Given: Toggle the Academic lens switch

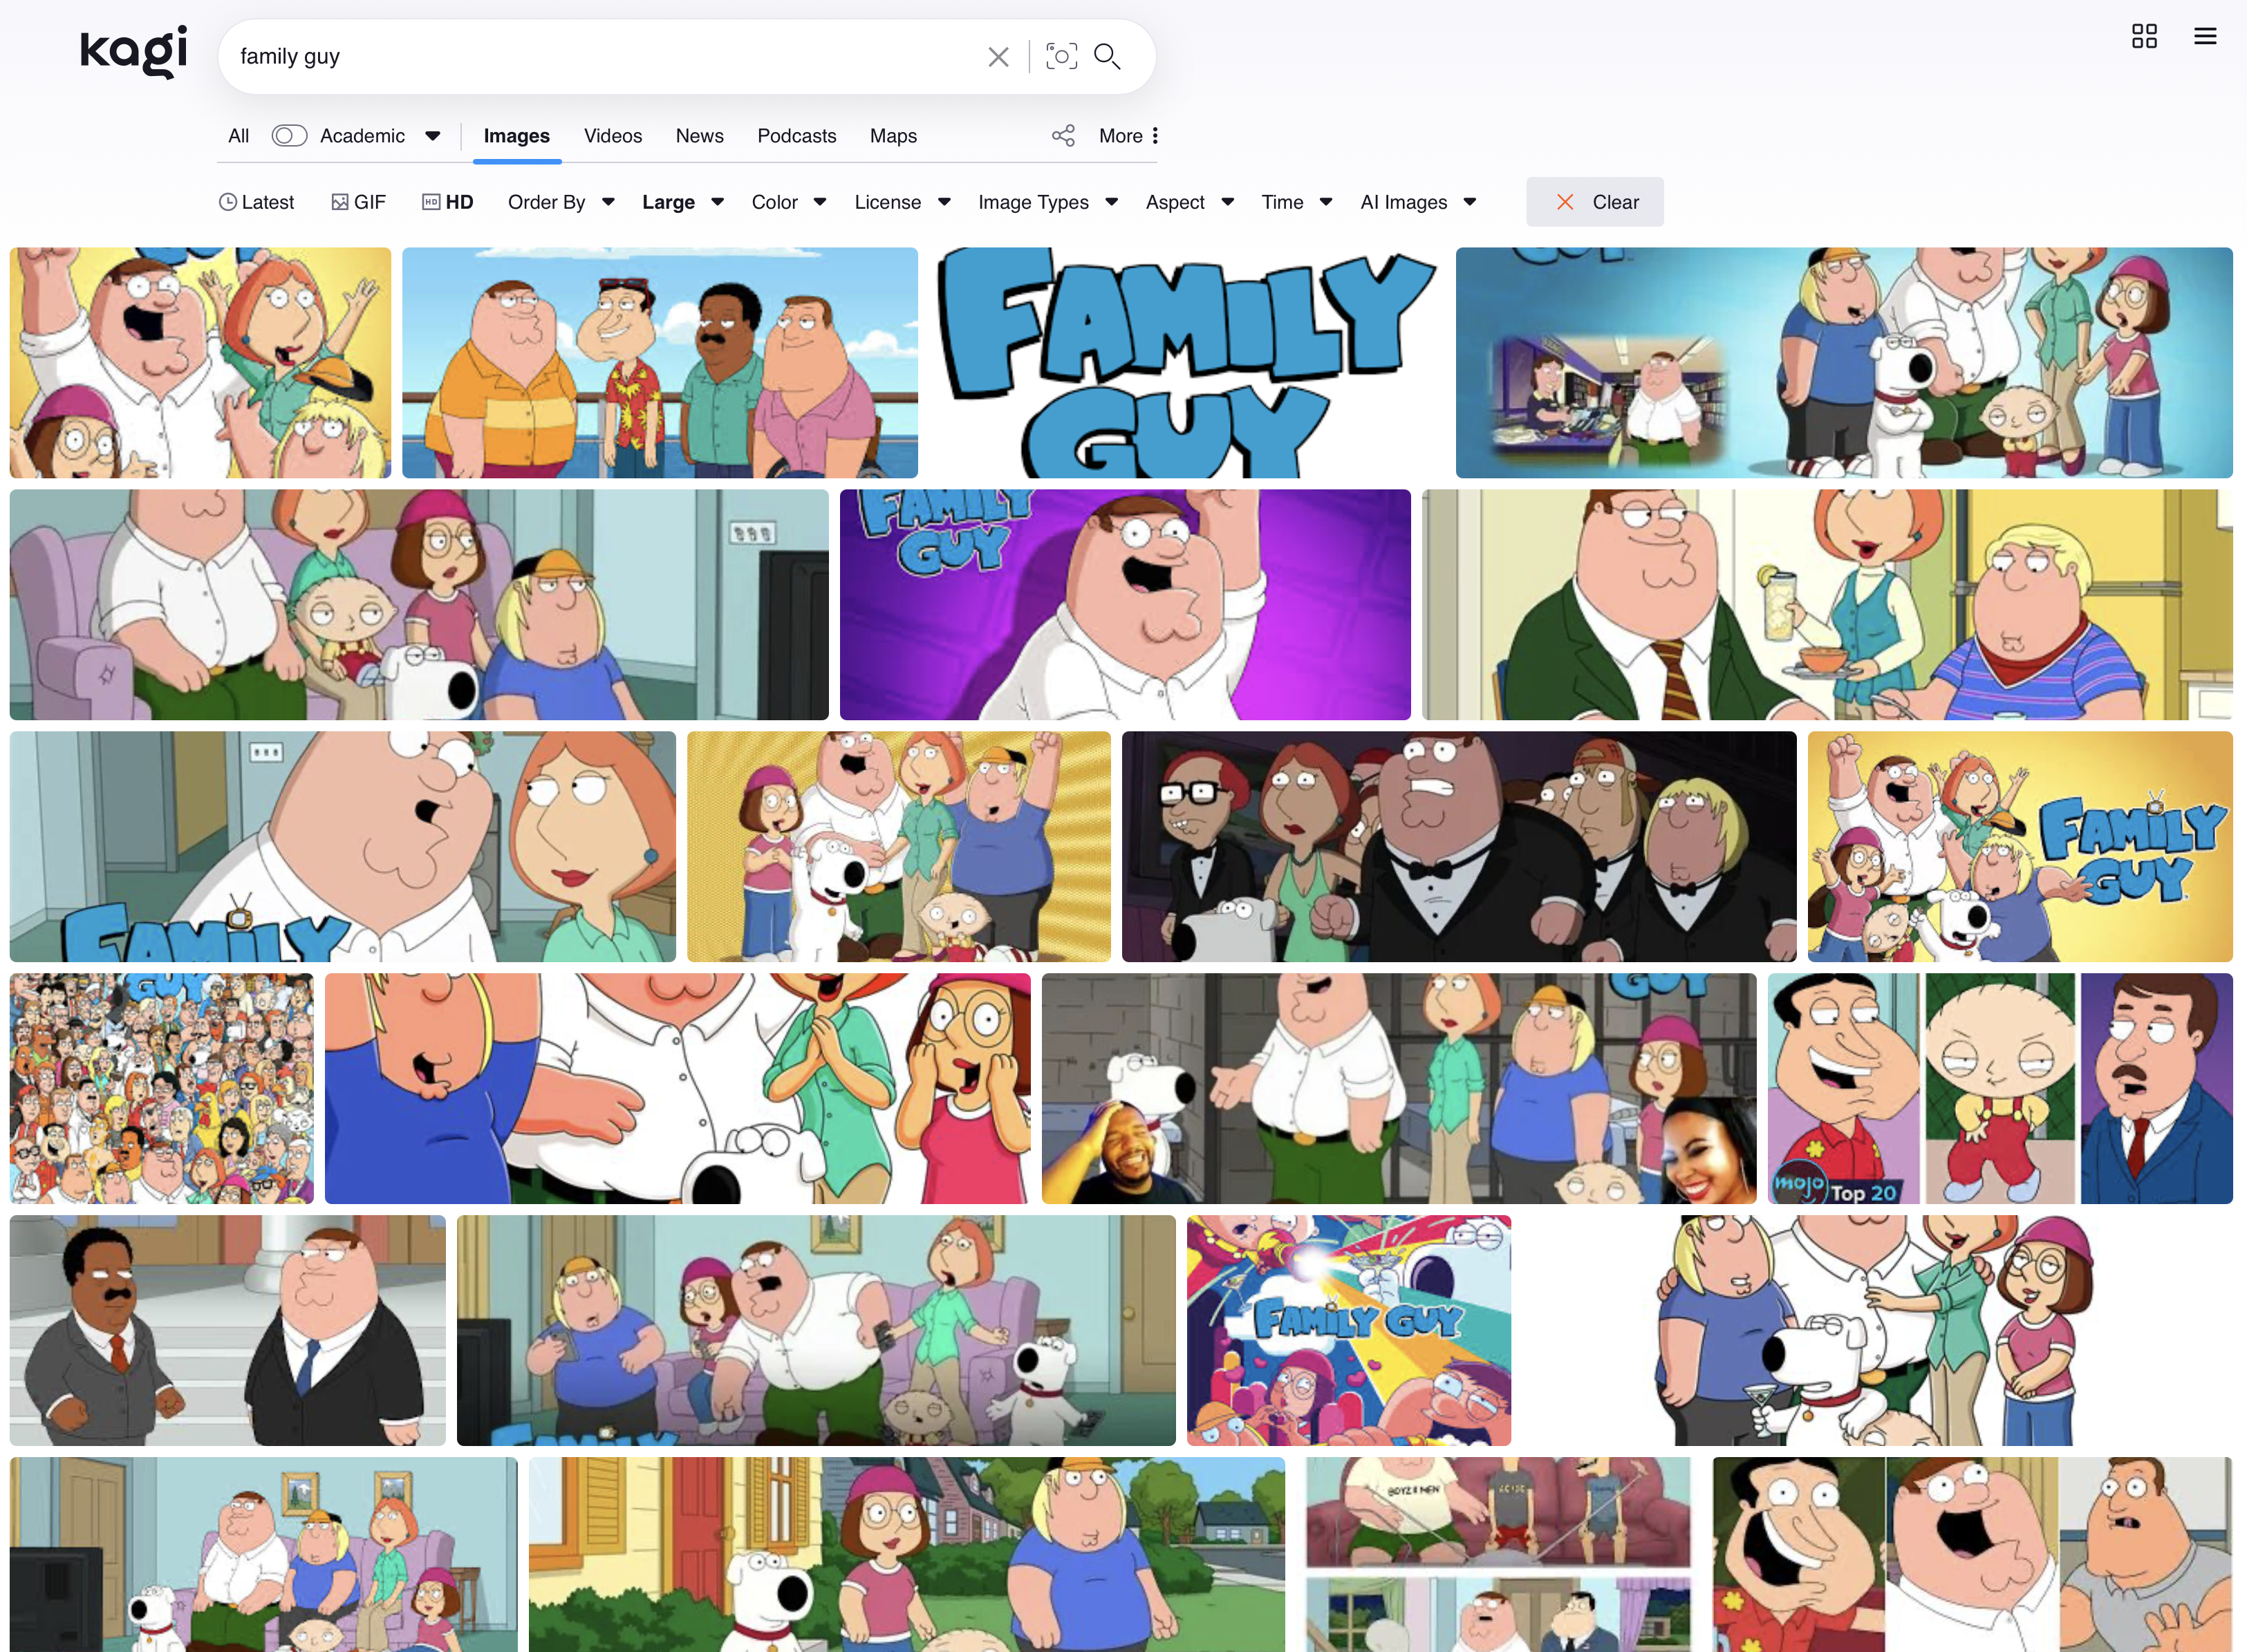Looking at the screenshot, I should click(x=289, y=136).
